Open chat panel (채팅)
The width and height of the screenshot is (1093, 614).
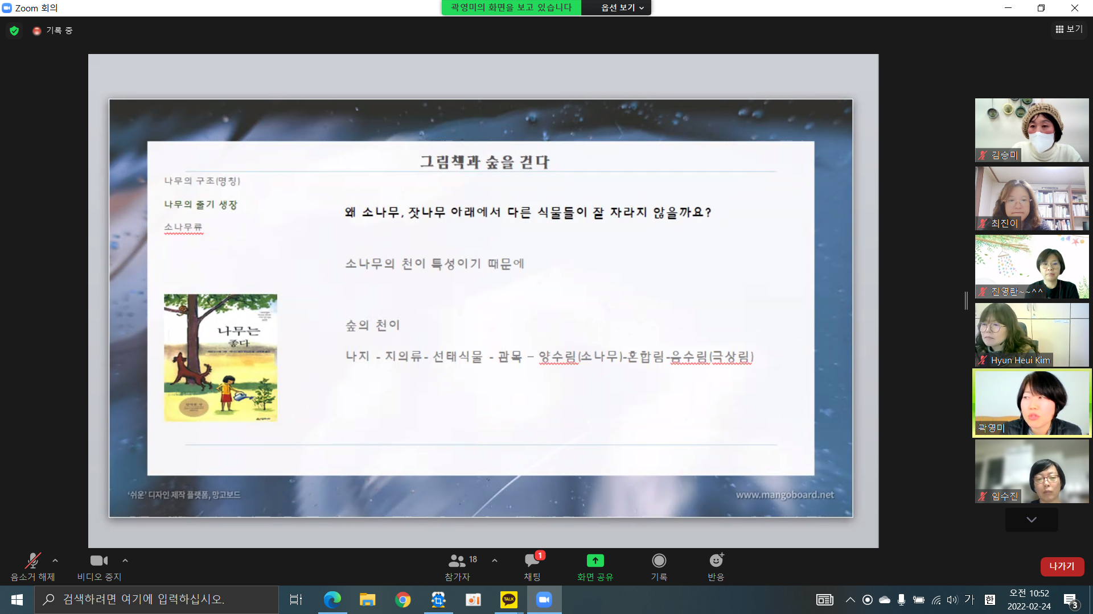pyautogui.click(x=533, y=567)
